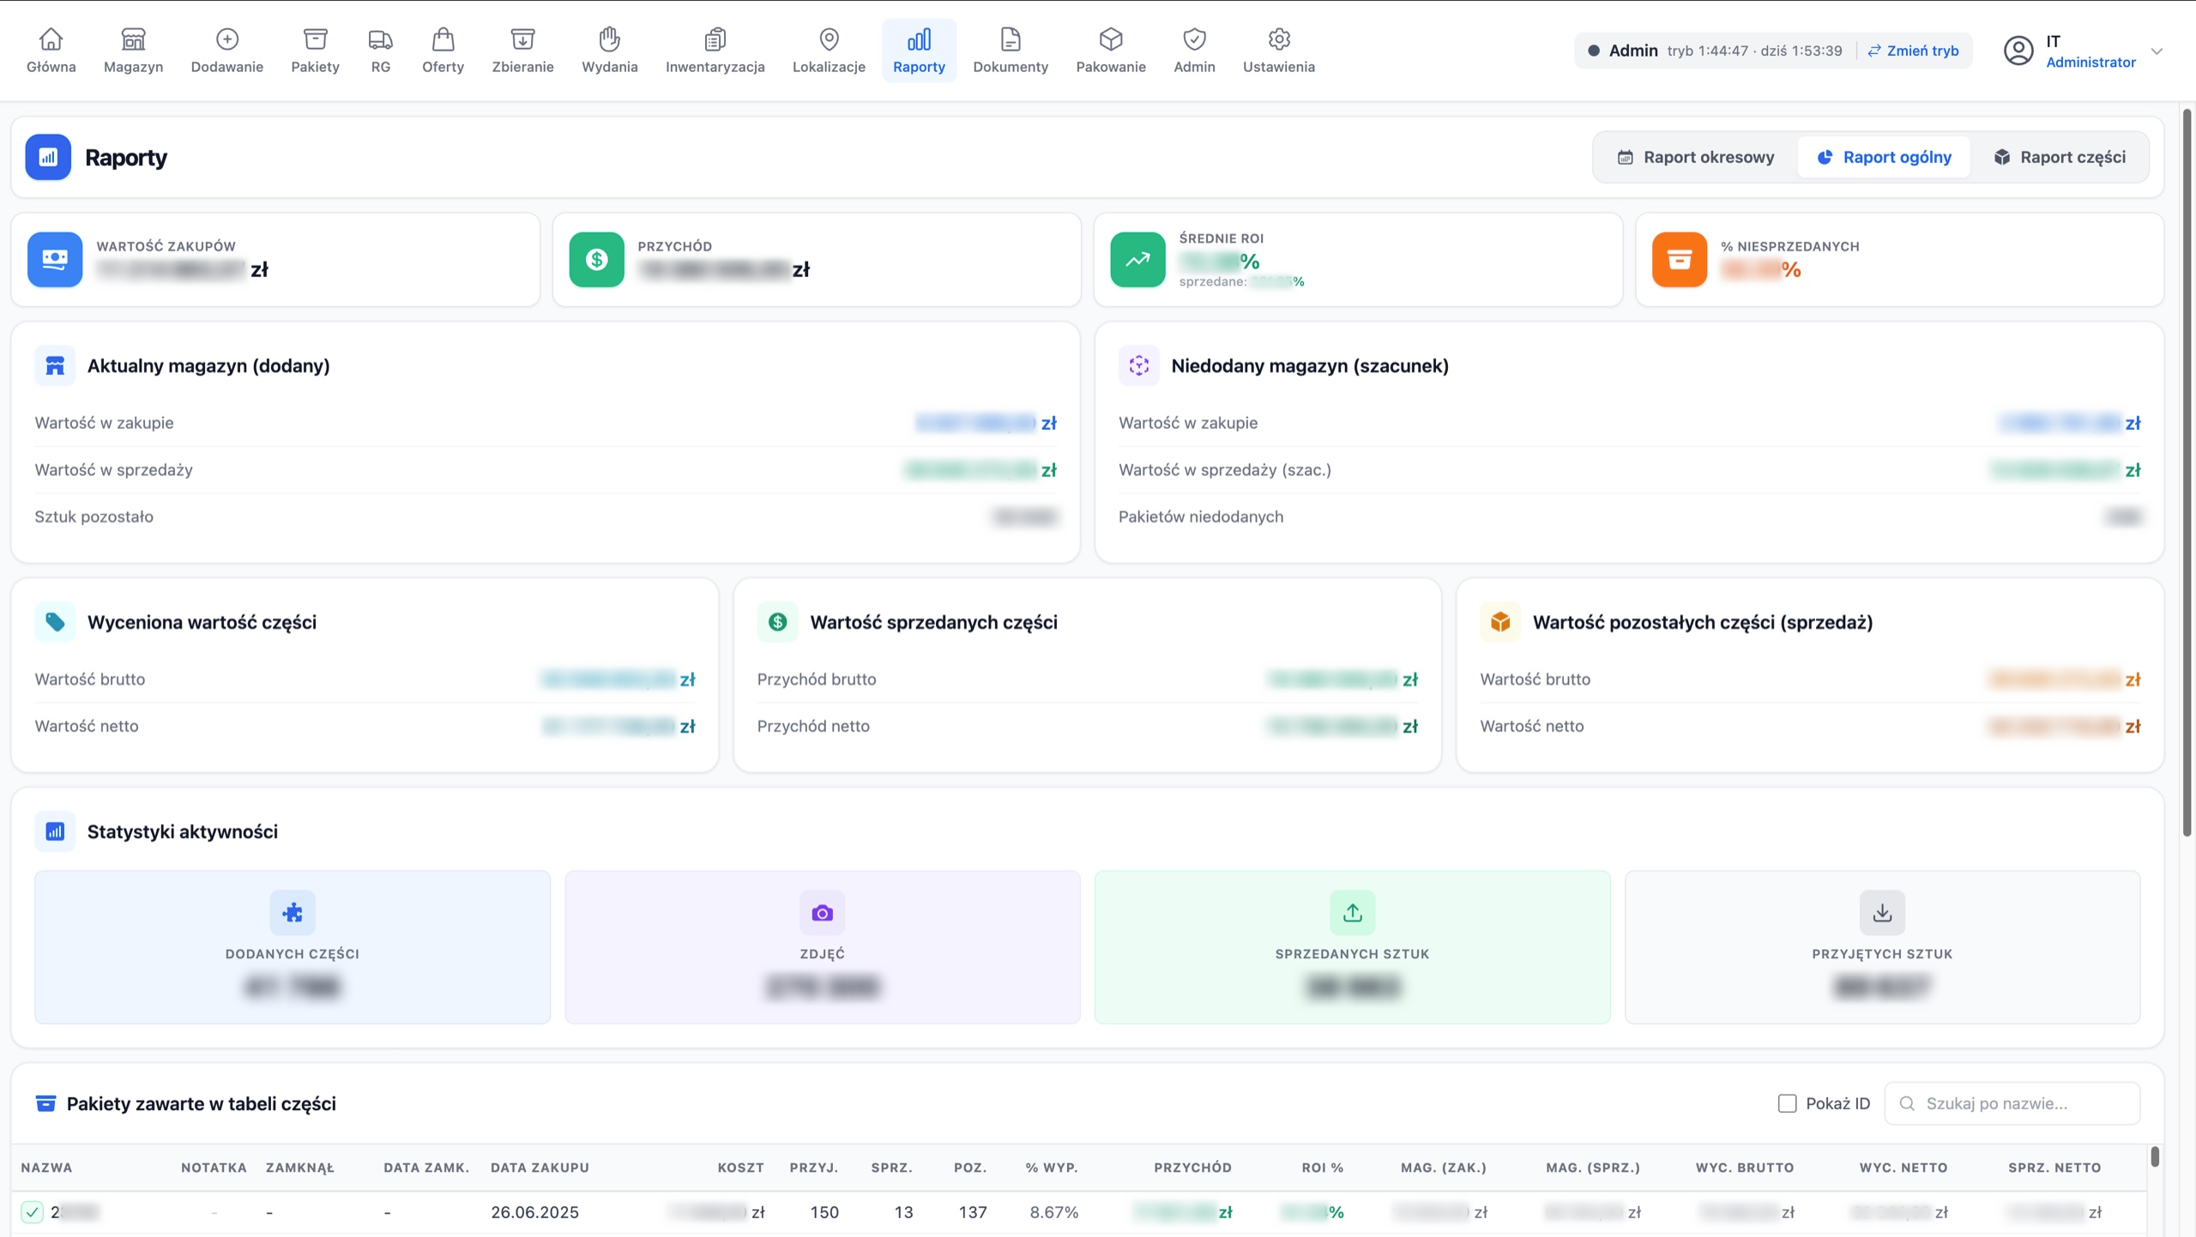The height and width of the screenshot is (1237, 2196).
Task: Click the Pakiety zawarte w tabeli części icon
Action: click(x=45, y=1103)
